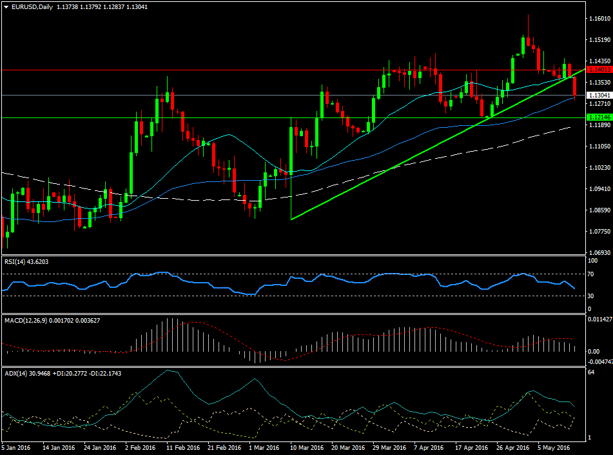Click the 70 level on RSI scale
This screenshot has width=613, height=455.
click(592, 274)
